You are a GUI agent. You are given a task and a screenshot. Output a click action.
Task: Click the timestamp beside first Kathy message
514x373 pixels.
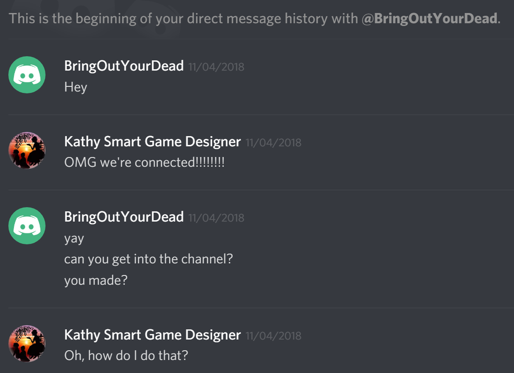(273, 143)
